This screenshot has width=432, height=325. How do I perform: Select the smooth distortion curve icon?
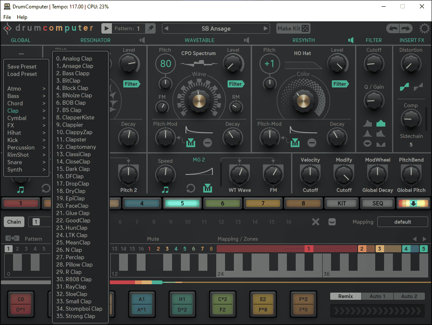[404, 87]
